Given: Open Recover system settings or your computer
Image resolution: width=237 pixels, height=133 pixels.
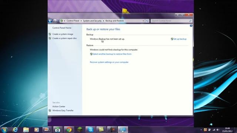Looking at the screenshot, I should (x=109, y=62).
